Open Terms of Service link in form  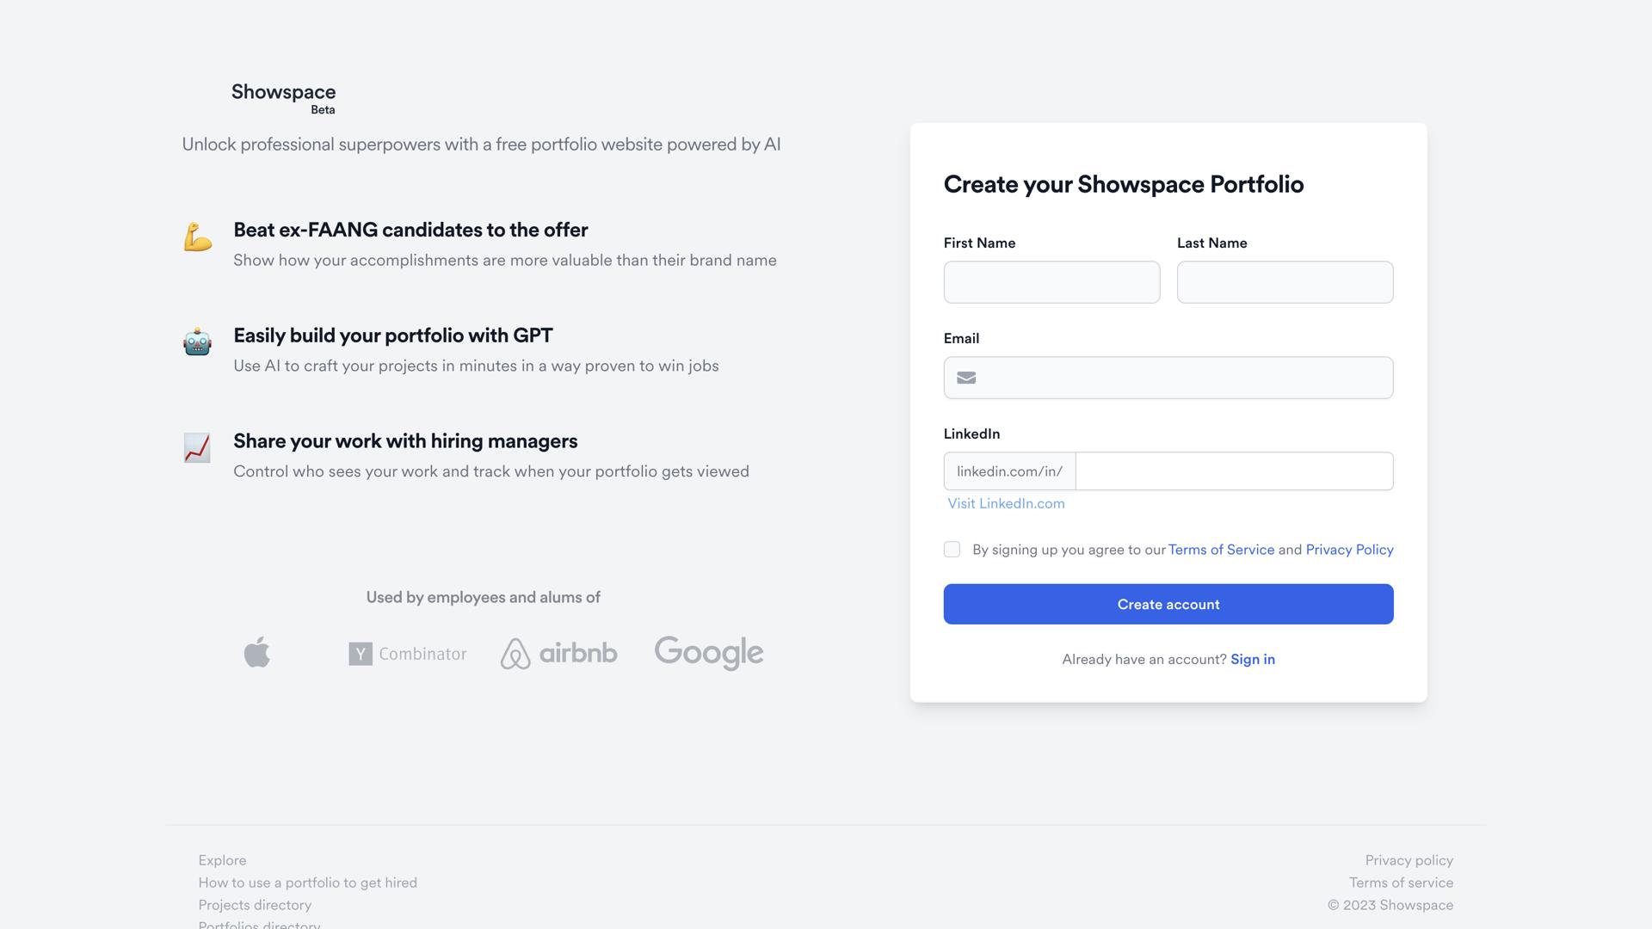1221,550
